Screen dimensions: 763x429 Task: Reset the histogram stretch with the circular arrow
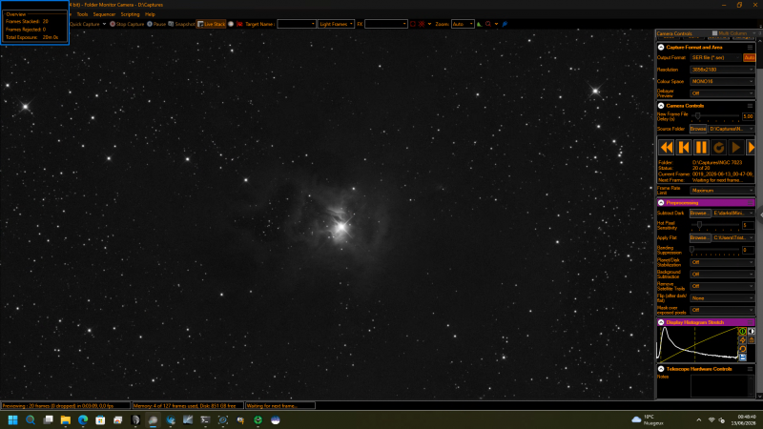pyautogui.click(x=743, y=349)
